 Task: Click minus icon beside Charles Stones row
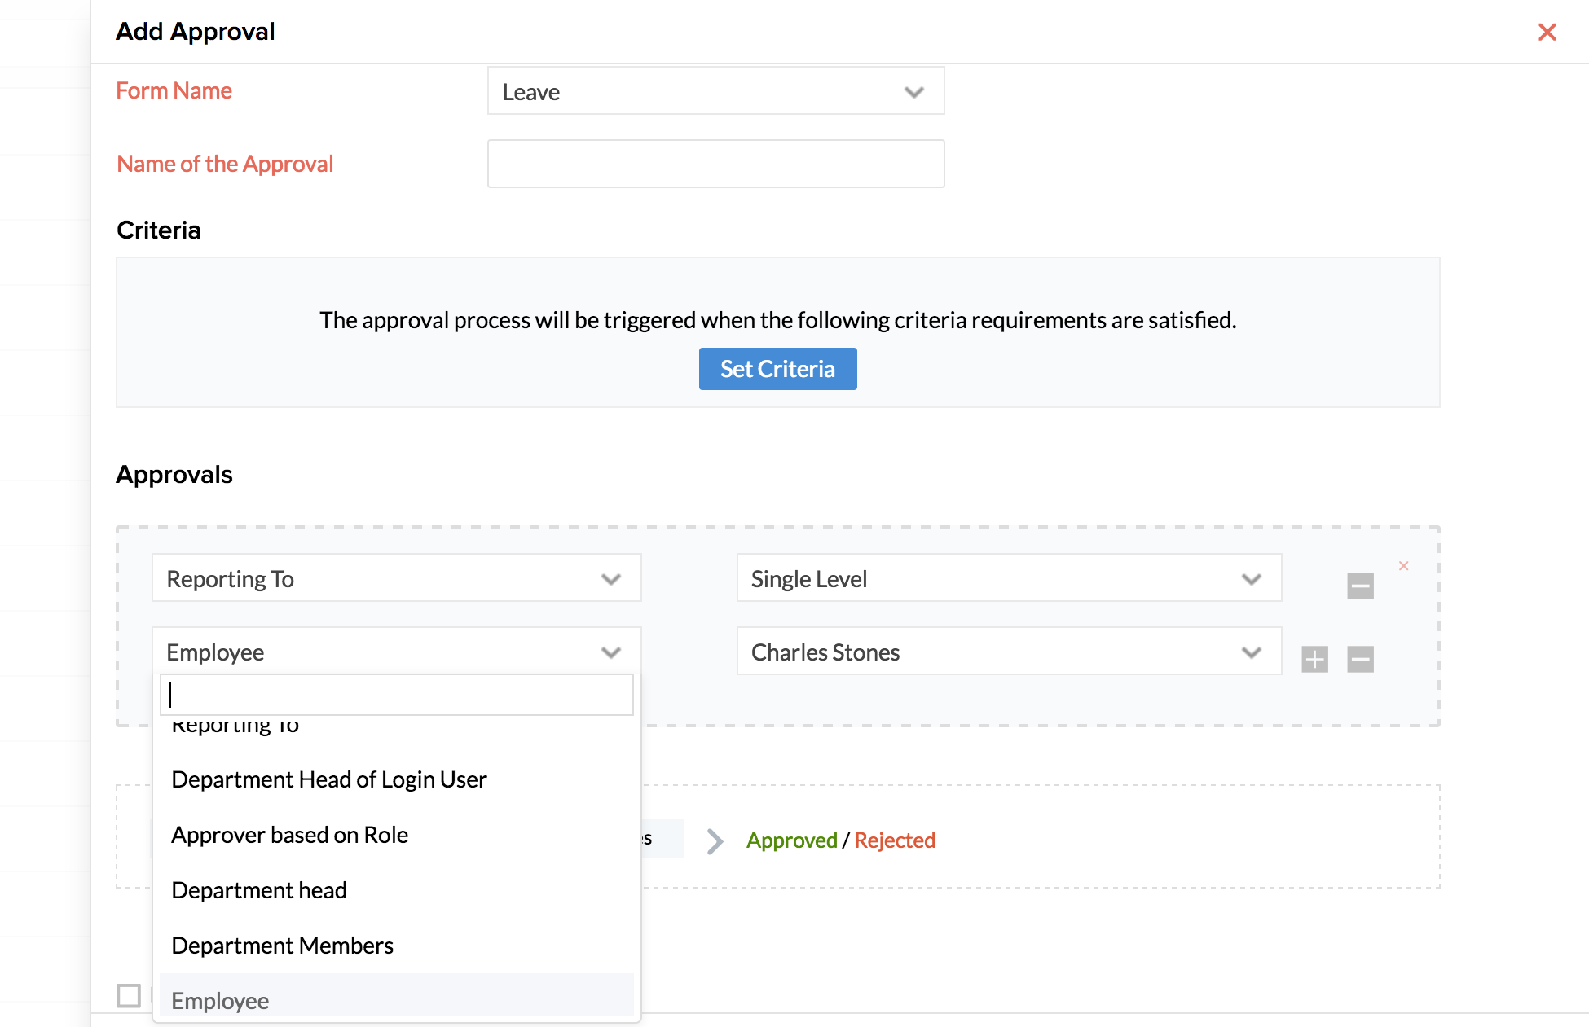point(1360,659)
